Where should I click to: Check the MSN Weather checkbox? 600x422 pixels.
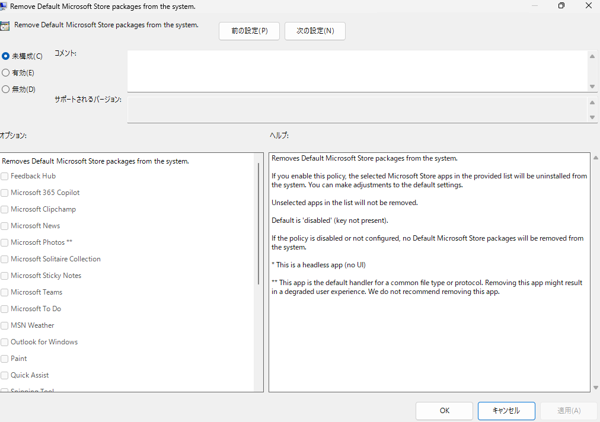click(5, 325)
